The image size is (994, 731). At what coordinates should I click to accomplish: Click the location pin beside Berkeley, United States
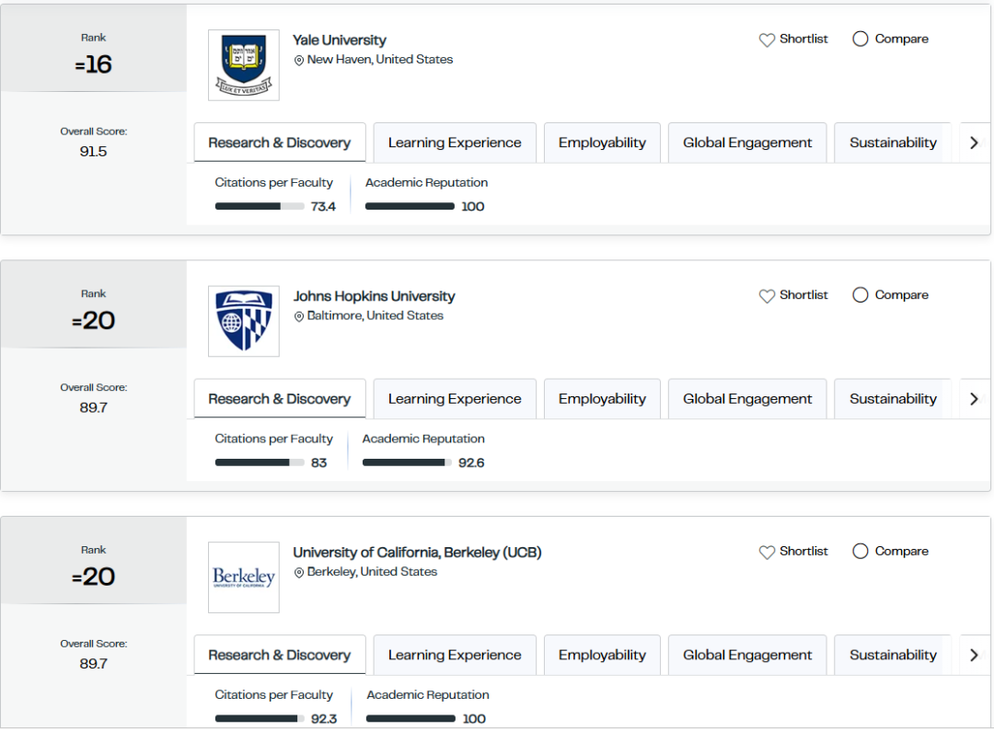pos(298,573)
